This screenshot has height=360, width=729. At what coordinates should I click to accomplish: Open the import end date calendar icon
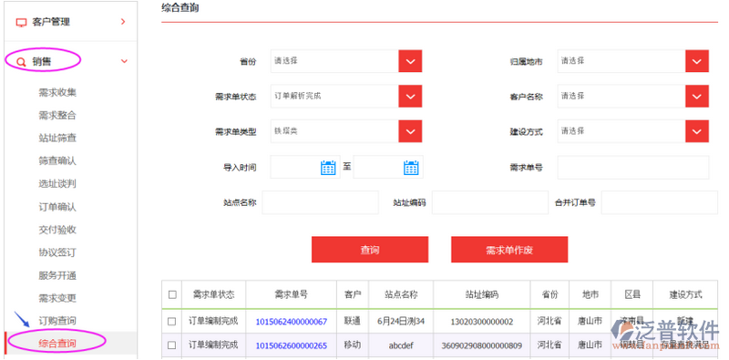[x=411, y=168]
